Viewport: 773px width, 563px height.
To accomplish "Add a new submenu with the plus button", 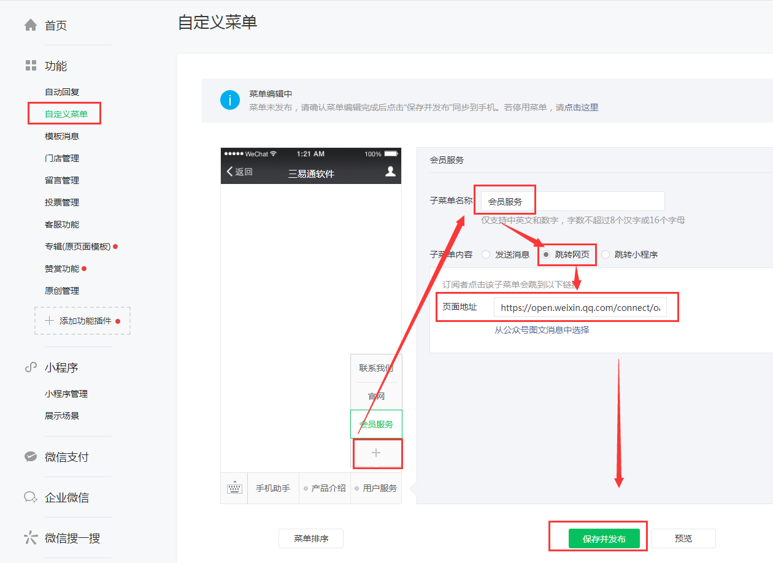I will [x=376, y=453].
